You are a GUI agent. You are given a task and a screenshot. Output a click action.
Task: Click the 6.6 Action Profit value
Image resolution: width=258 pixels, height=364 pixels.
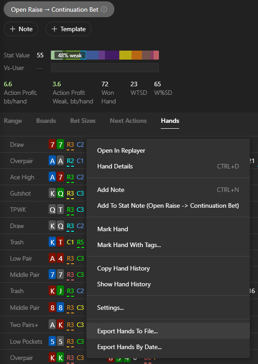pyautogui.click(x=8, y=84)
